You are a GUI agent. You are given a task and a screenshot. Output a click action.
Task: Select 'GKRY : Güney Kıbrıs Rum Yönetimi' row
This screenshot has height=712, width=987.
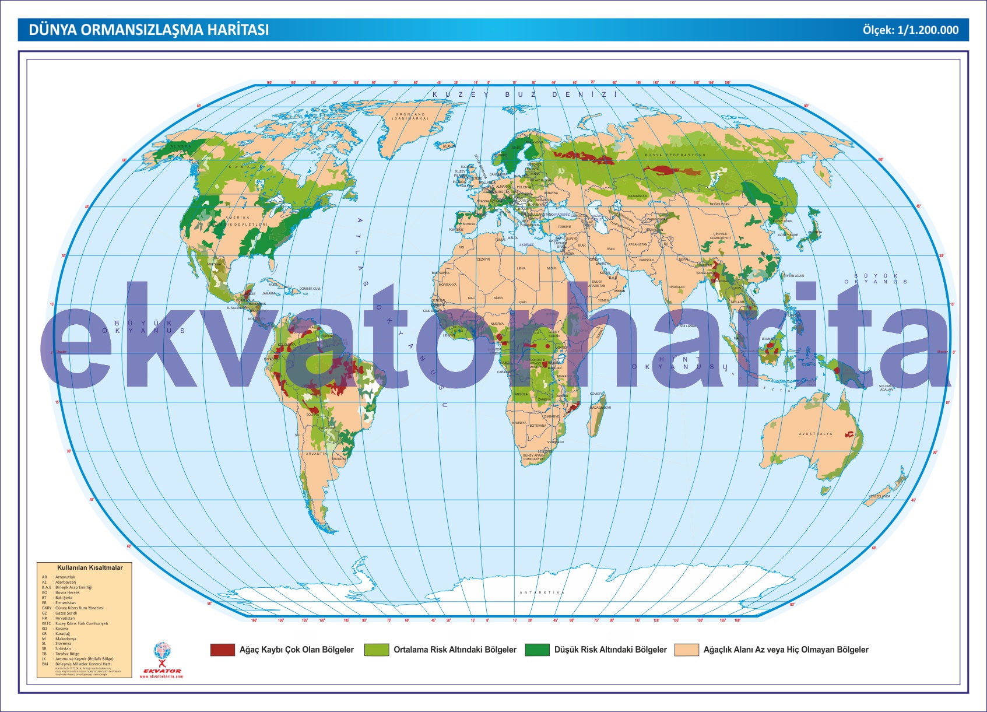(72, 608)
